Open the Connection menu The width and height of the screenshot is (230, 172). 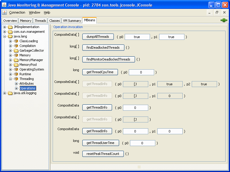pyautogui.click(x=17, y=12)
